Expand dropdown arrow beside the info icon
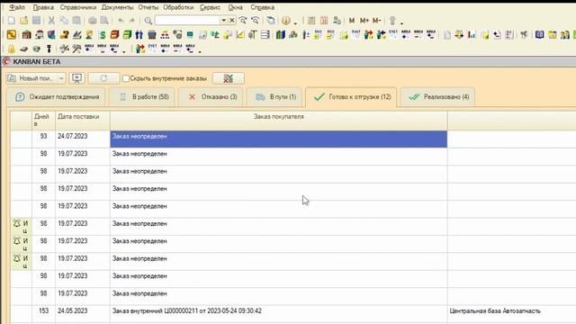This screenshot has width=576, height=324. point(295,22)
